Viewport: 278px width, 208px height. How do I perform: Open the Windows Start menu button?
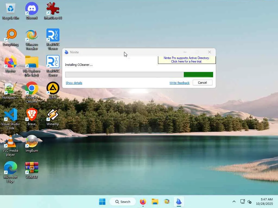(x=102, y=201)
